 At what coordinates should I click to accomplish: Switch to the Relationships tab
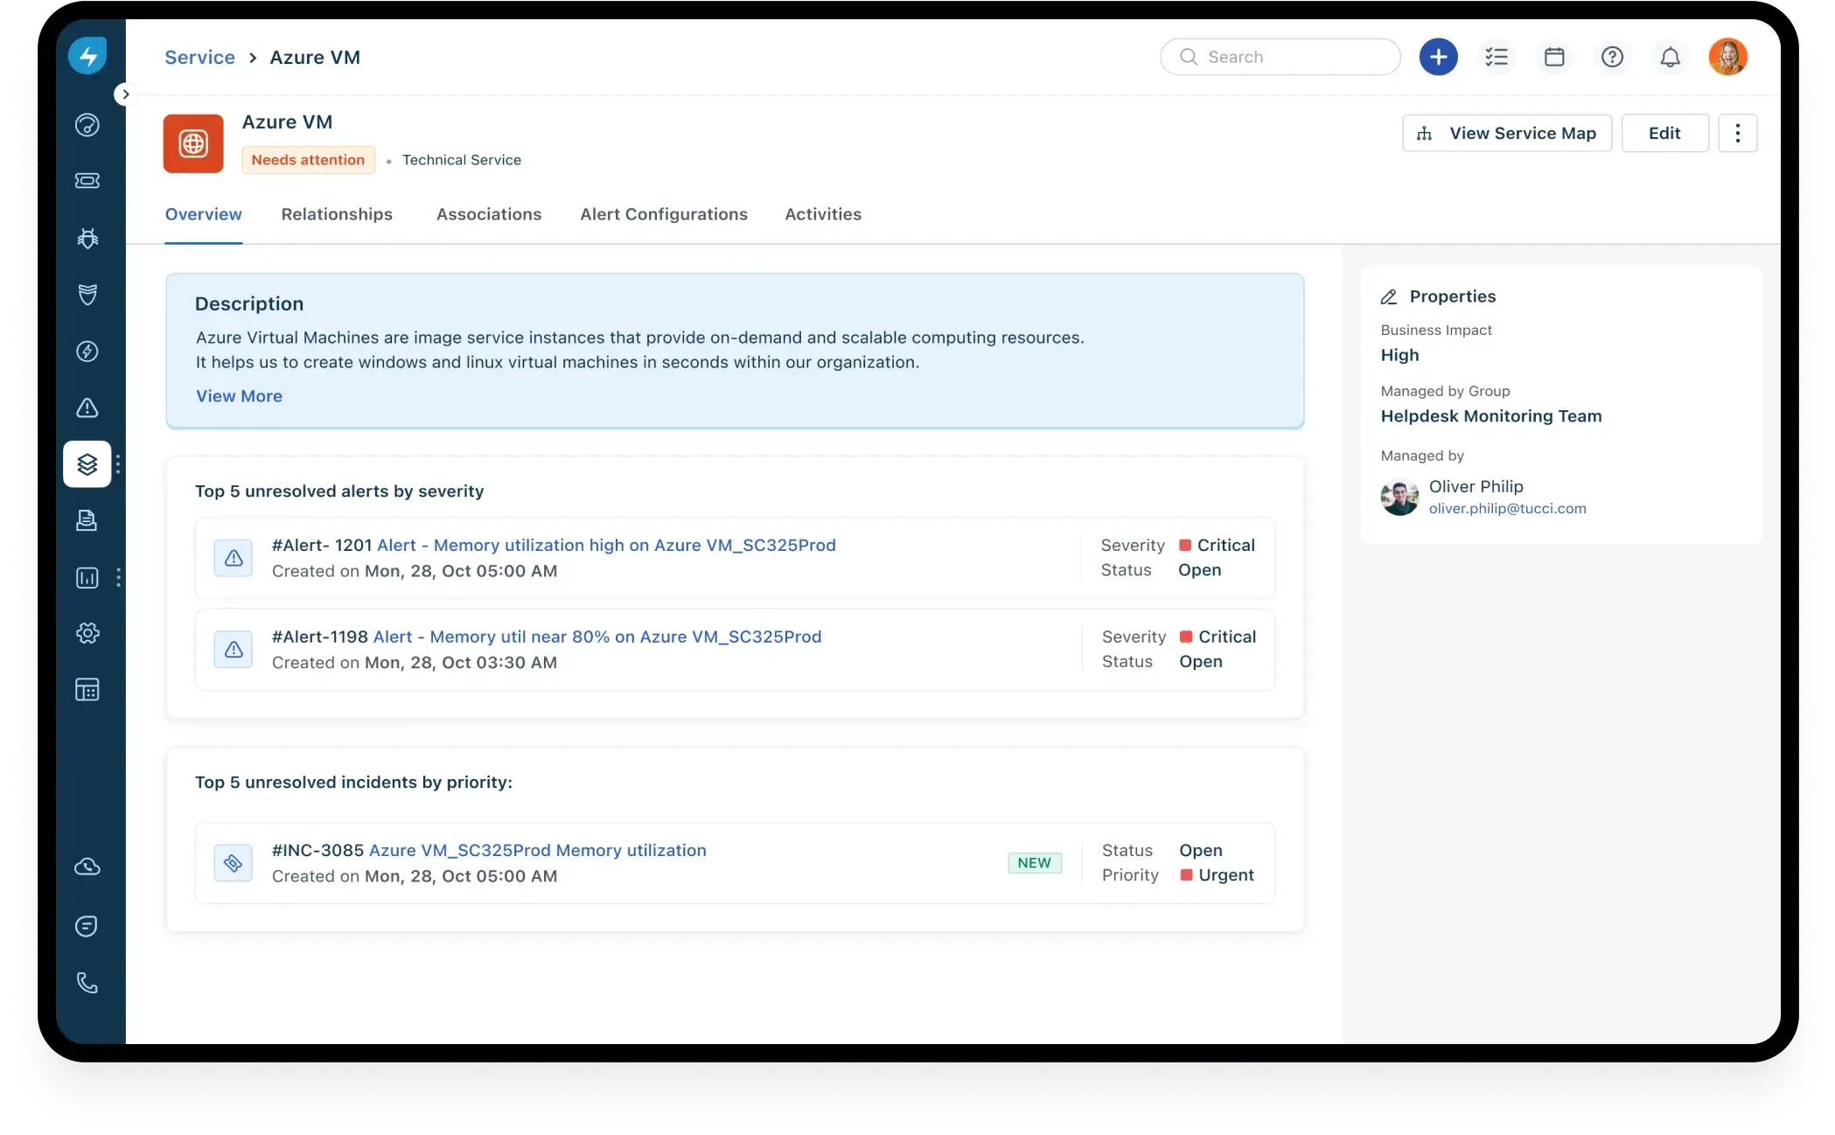[x=337, y=213]
